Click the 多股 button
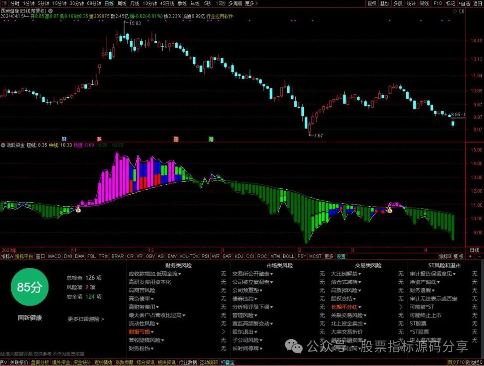Image resolution: width=484 pixels, height=366 pixels. coord(398,4)
